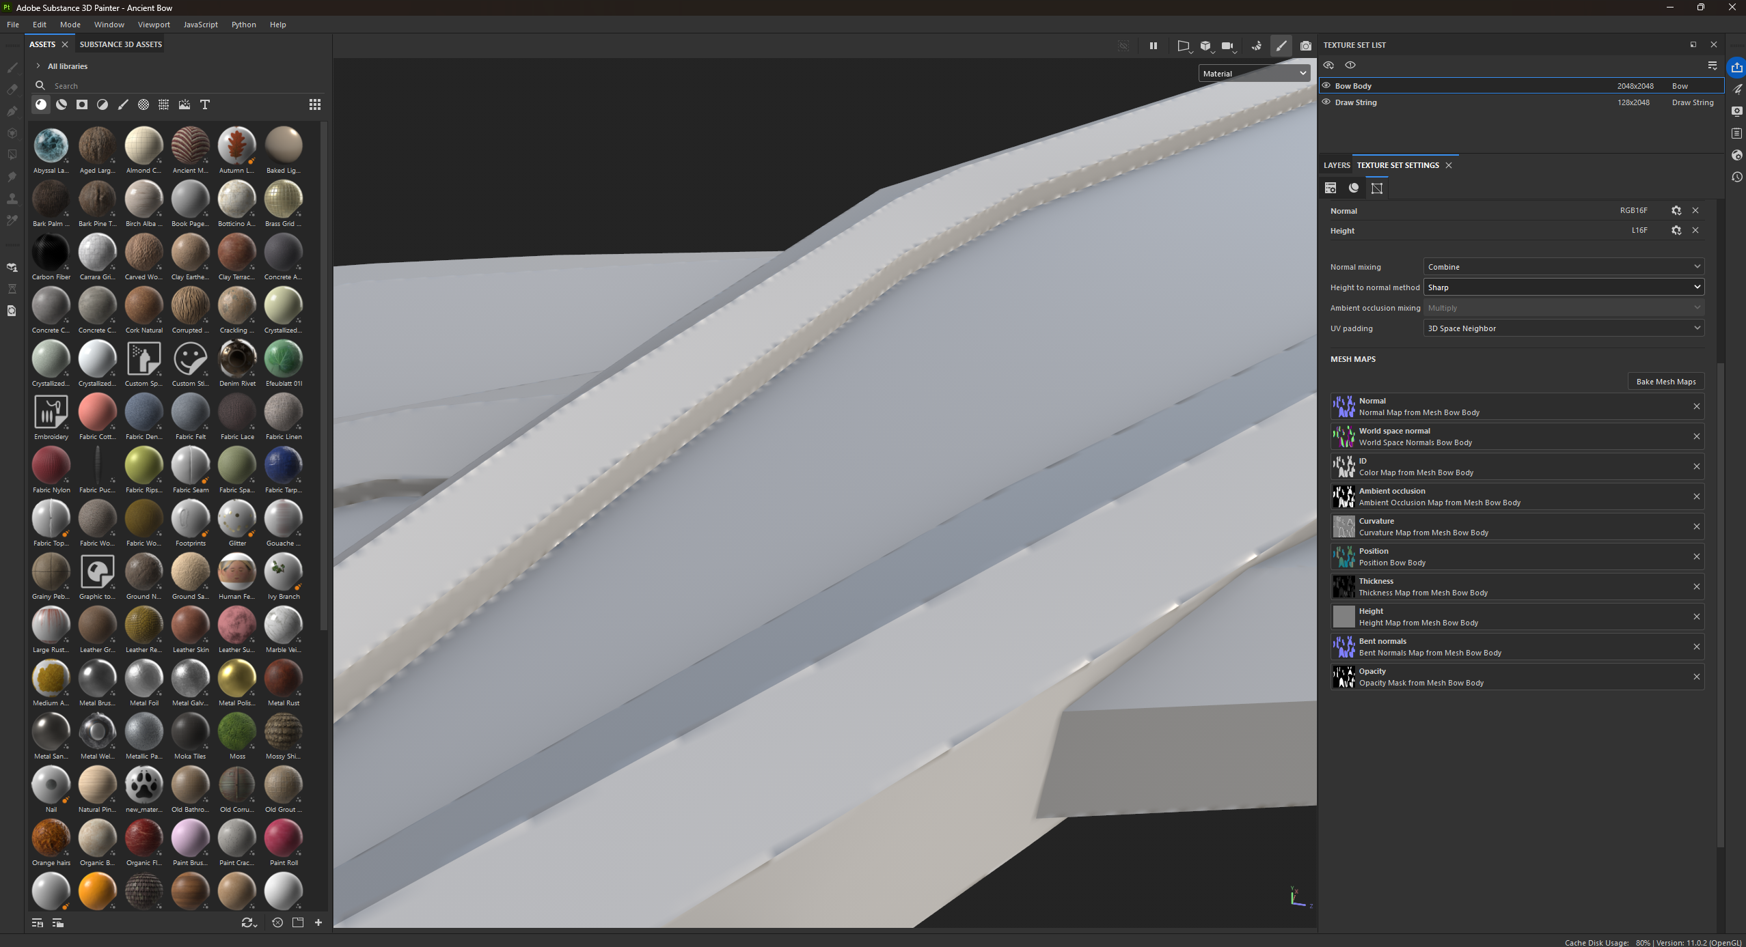This screenshot has height=947, width=1746.
Task: Open the Export textures icon in right dock
Action: click(1736, 67)
